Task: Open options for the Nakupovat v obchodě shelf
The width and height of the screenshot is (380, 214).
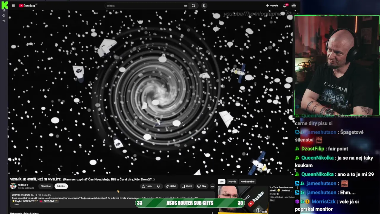Action: (x=212, y=213)
